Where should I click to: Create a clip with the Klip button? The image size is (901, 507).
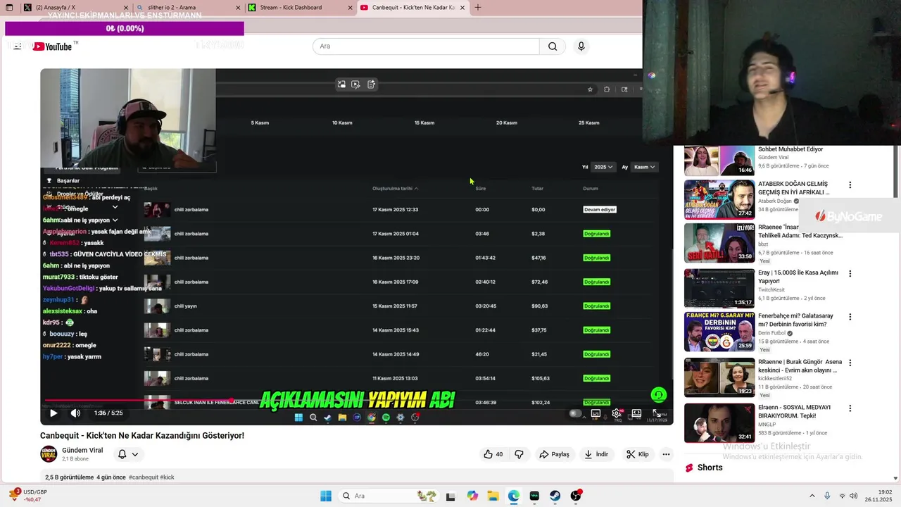[638, 454]
